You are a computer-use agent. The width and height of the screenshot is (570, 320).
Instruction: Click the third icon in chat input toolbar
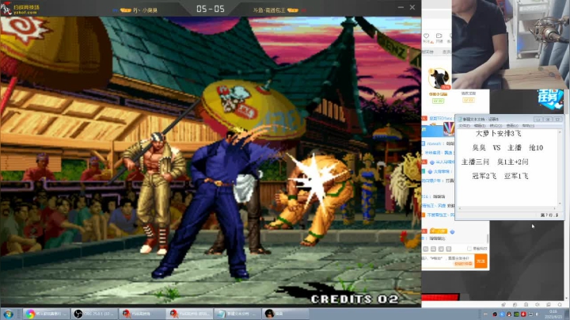(x=441, y=249)
